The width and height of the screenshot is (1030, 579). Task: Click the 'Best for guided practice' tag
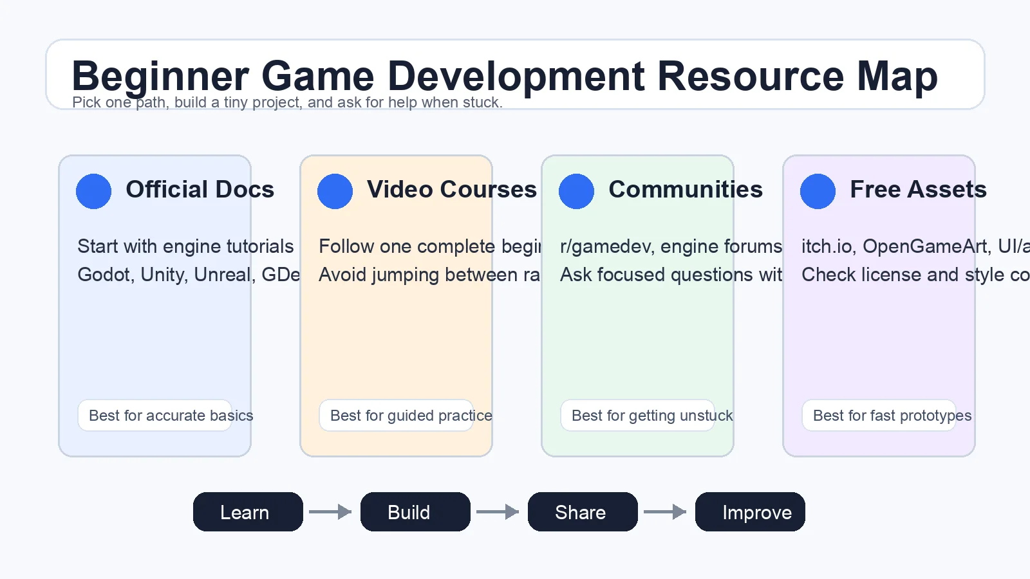point(396,416)
